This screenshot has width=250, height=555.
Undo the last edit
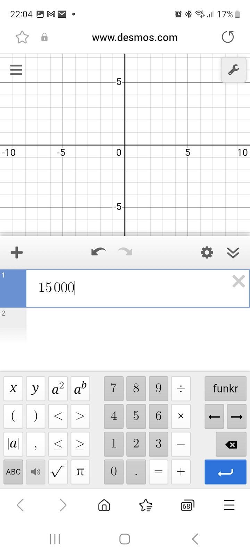point(98,252)
